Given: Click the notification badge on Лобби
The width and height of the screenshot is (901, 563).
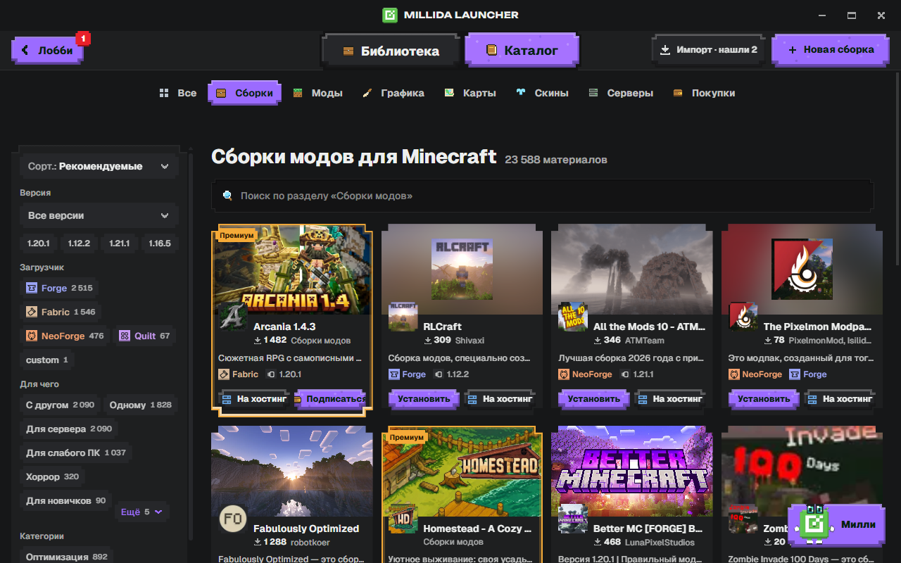Looking at the screenshot, I should tap(83, 38).
